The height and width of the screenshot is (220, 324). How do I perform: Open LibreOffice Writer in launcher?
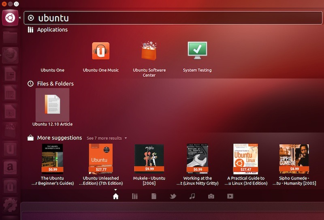[10, 74]
